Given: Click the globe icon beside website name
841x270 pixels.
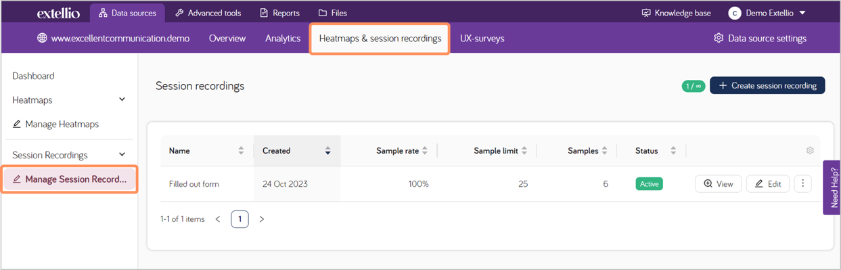Looking at the screenshot, I should click(x=42, y=39).
